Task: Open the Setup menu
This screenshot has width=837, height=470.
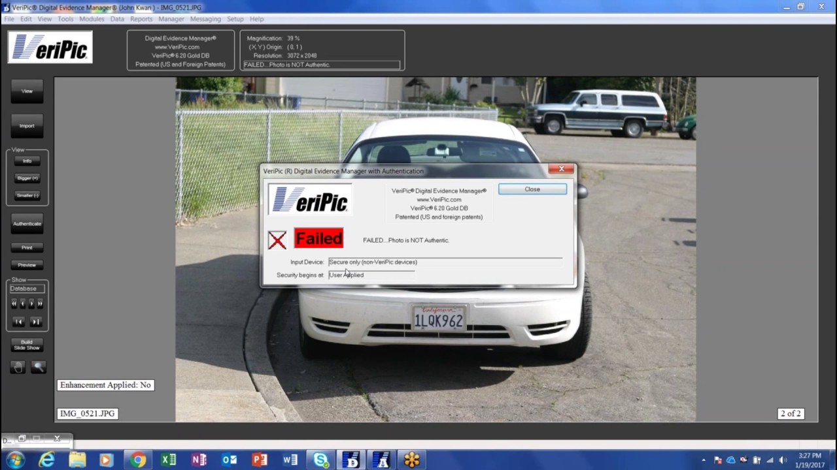Action: (x=235, y=19)
